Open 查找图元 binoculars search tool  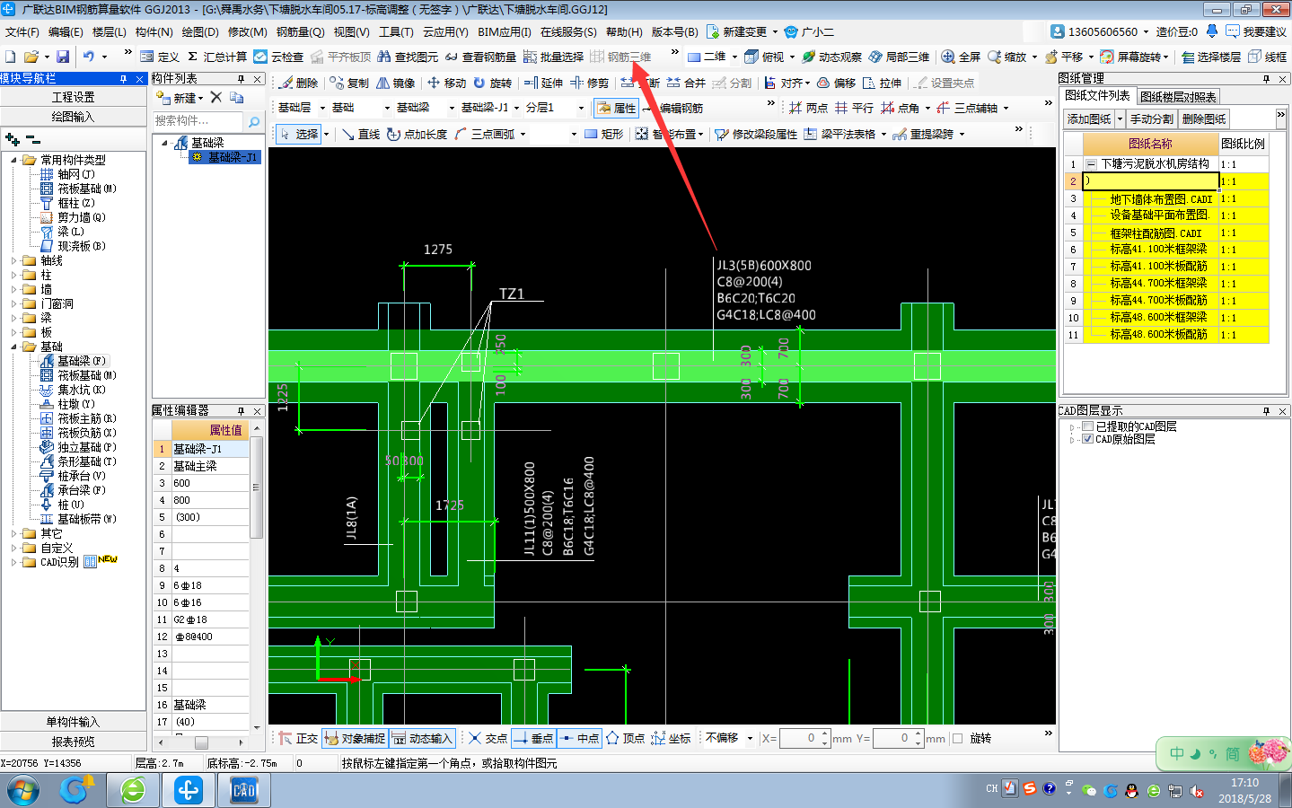(x=408, y=57)
